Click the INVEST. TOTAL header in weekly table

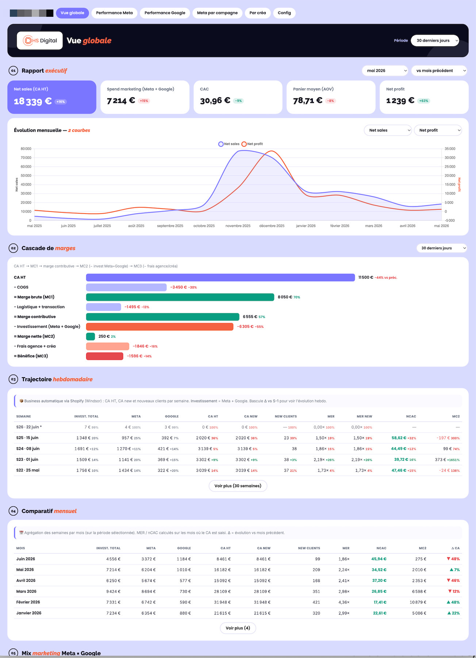[x=86, y=416]
